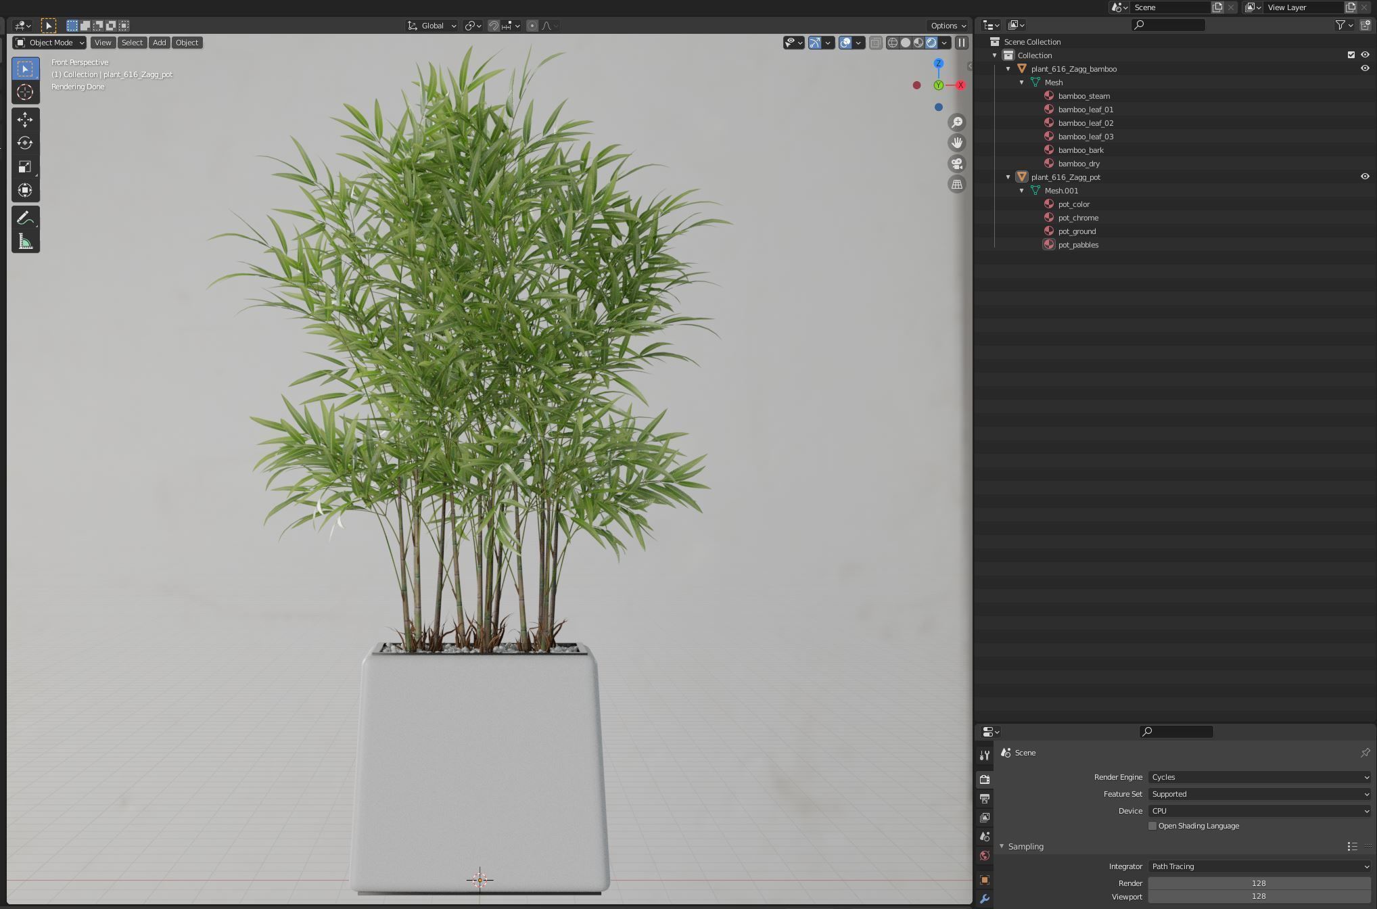Select the Measure tool
This screenshot has height=909, width=1377.
pos(25,242)
